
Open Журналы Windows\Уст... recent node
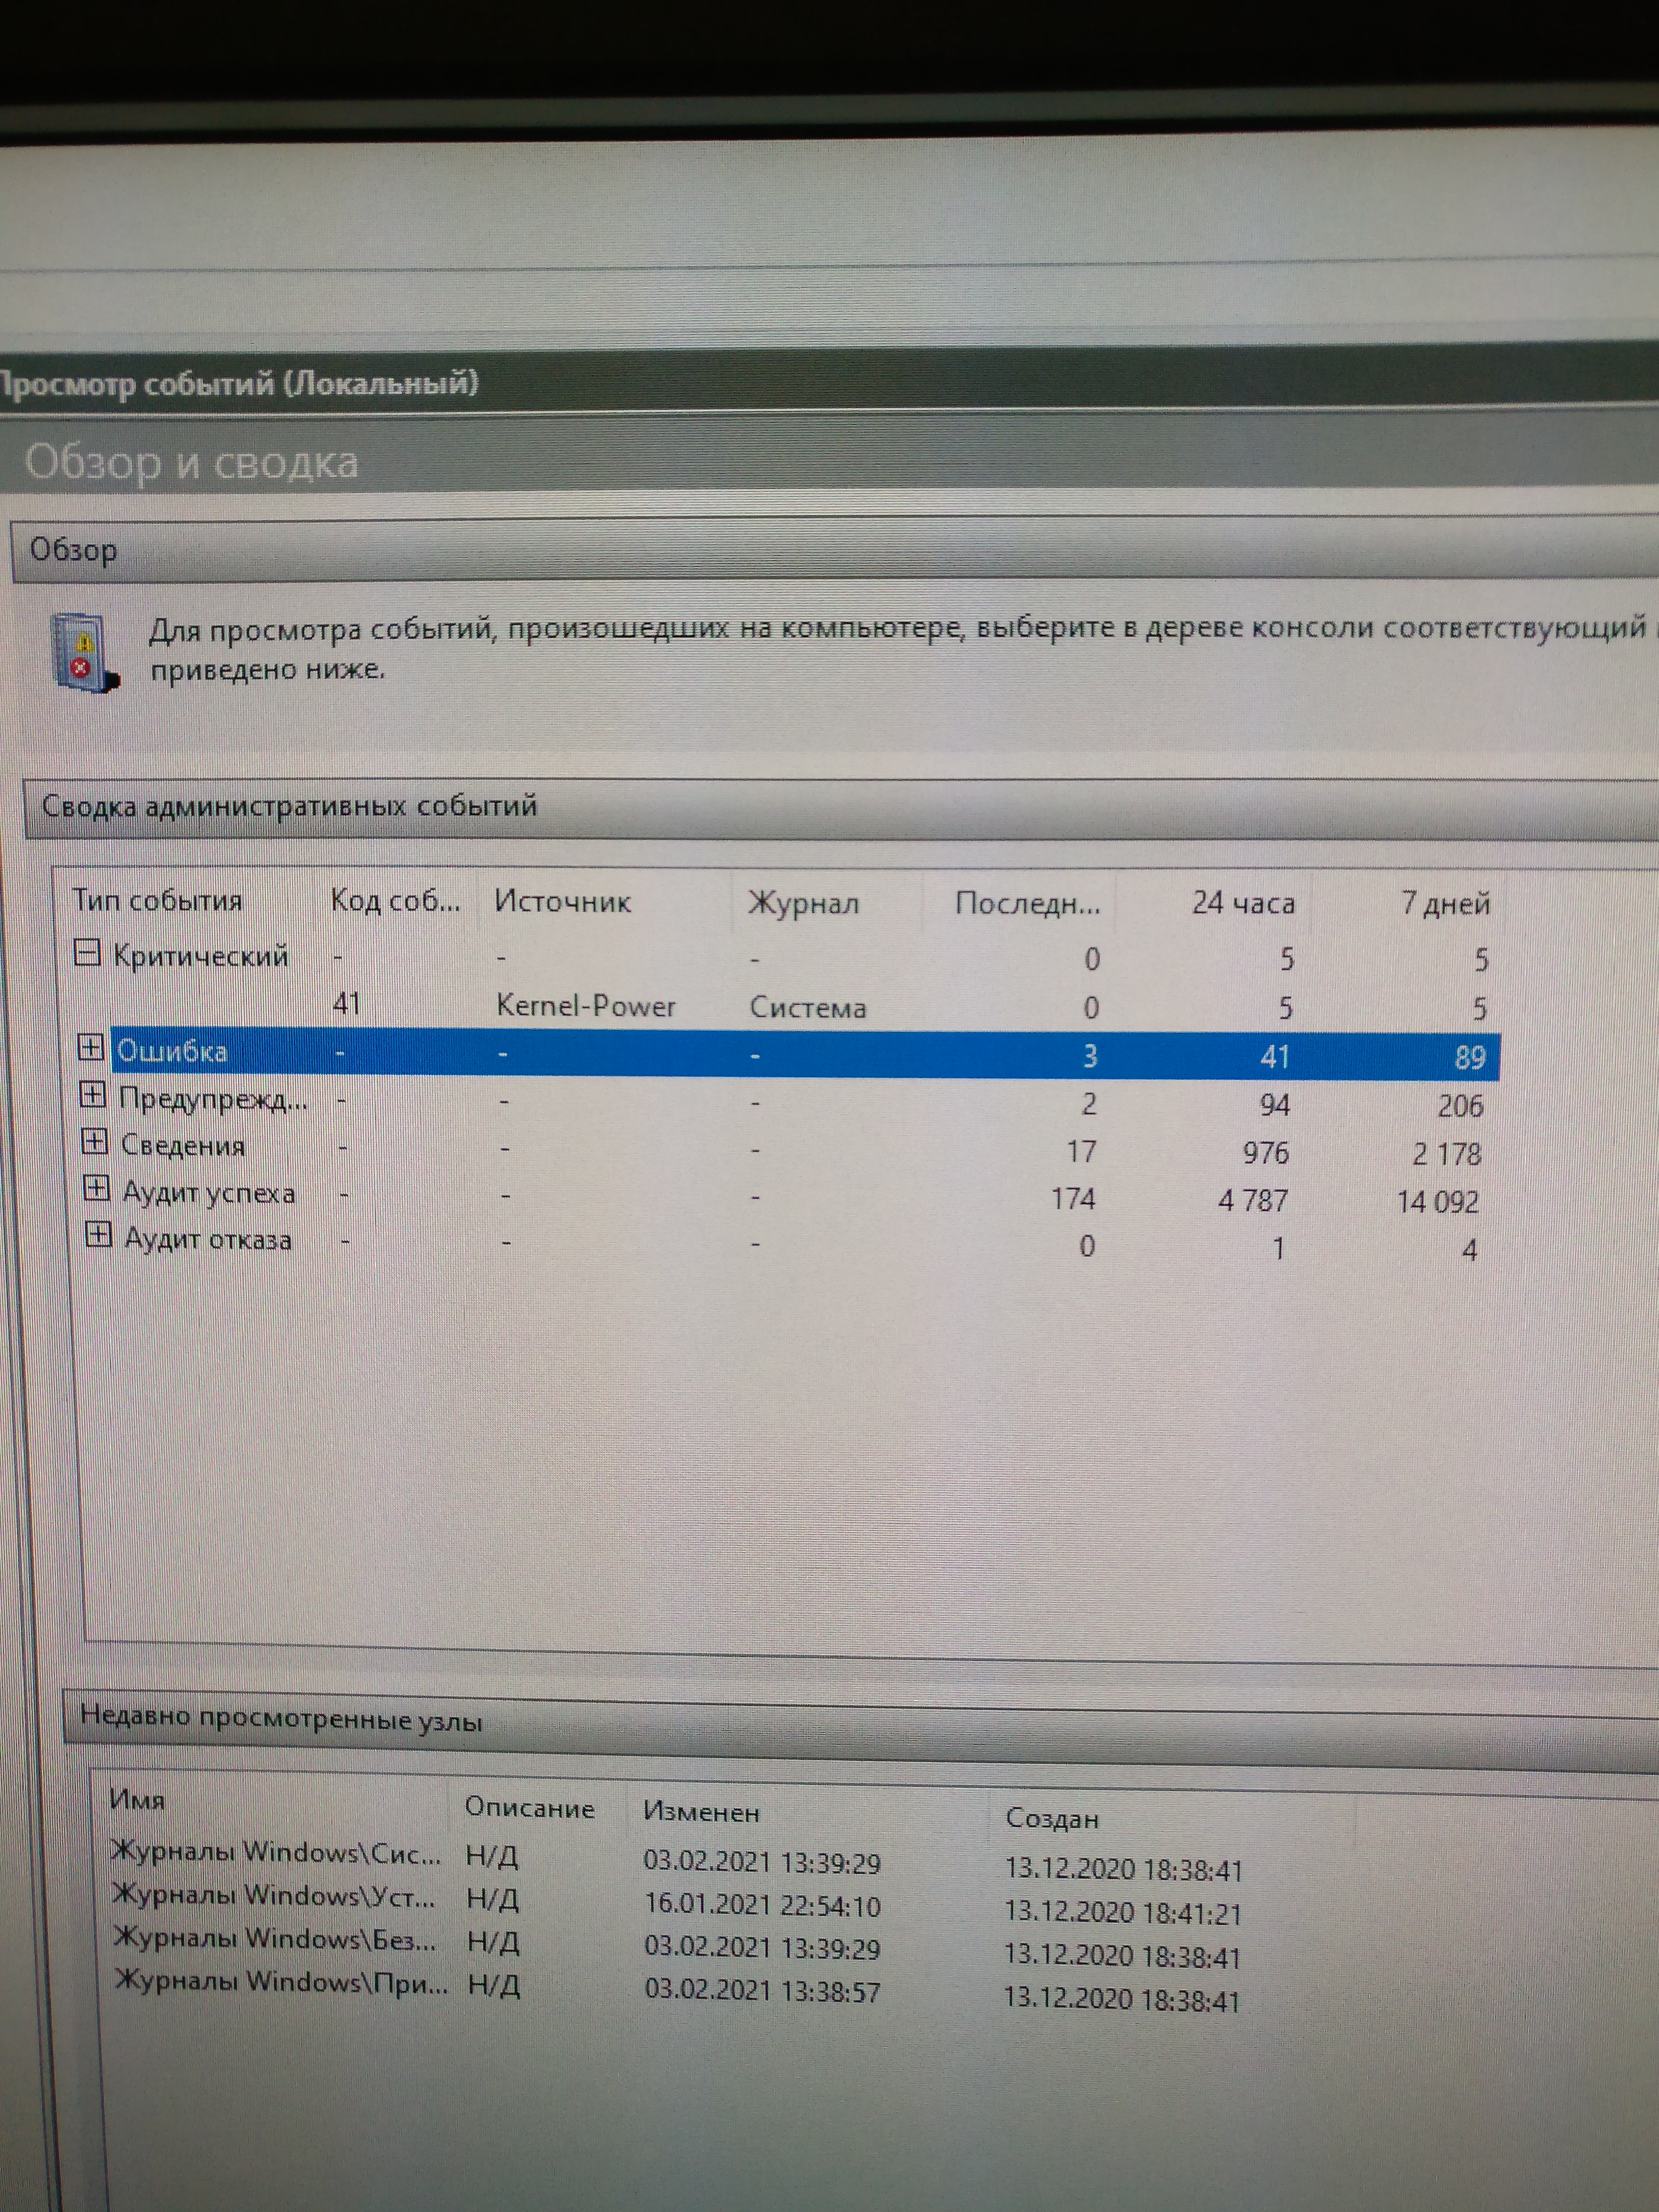(x=274, y=1896)
